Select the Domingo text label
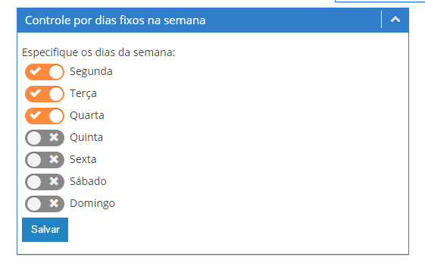The width and height of the screenshot is (425, 279). (92, 203)
